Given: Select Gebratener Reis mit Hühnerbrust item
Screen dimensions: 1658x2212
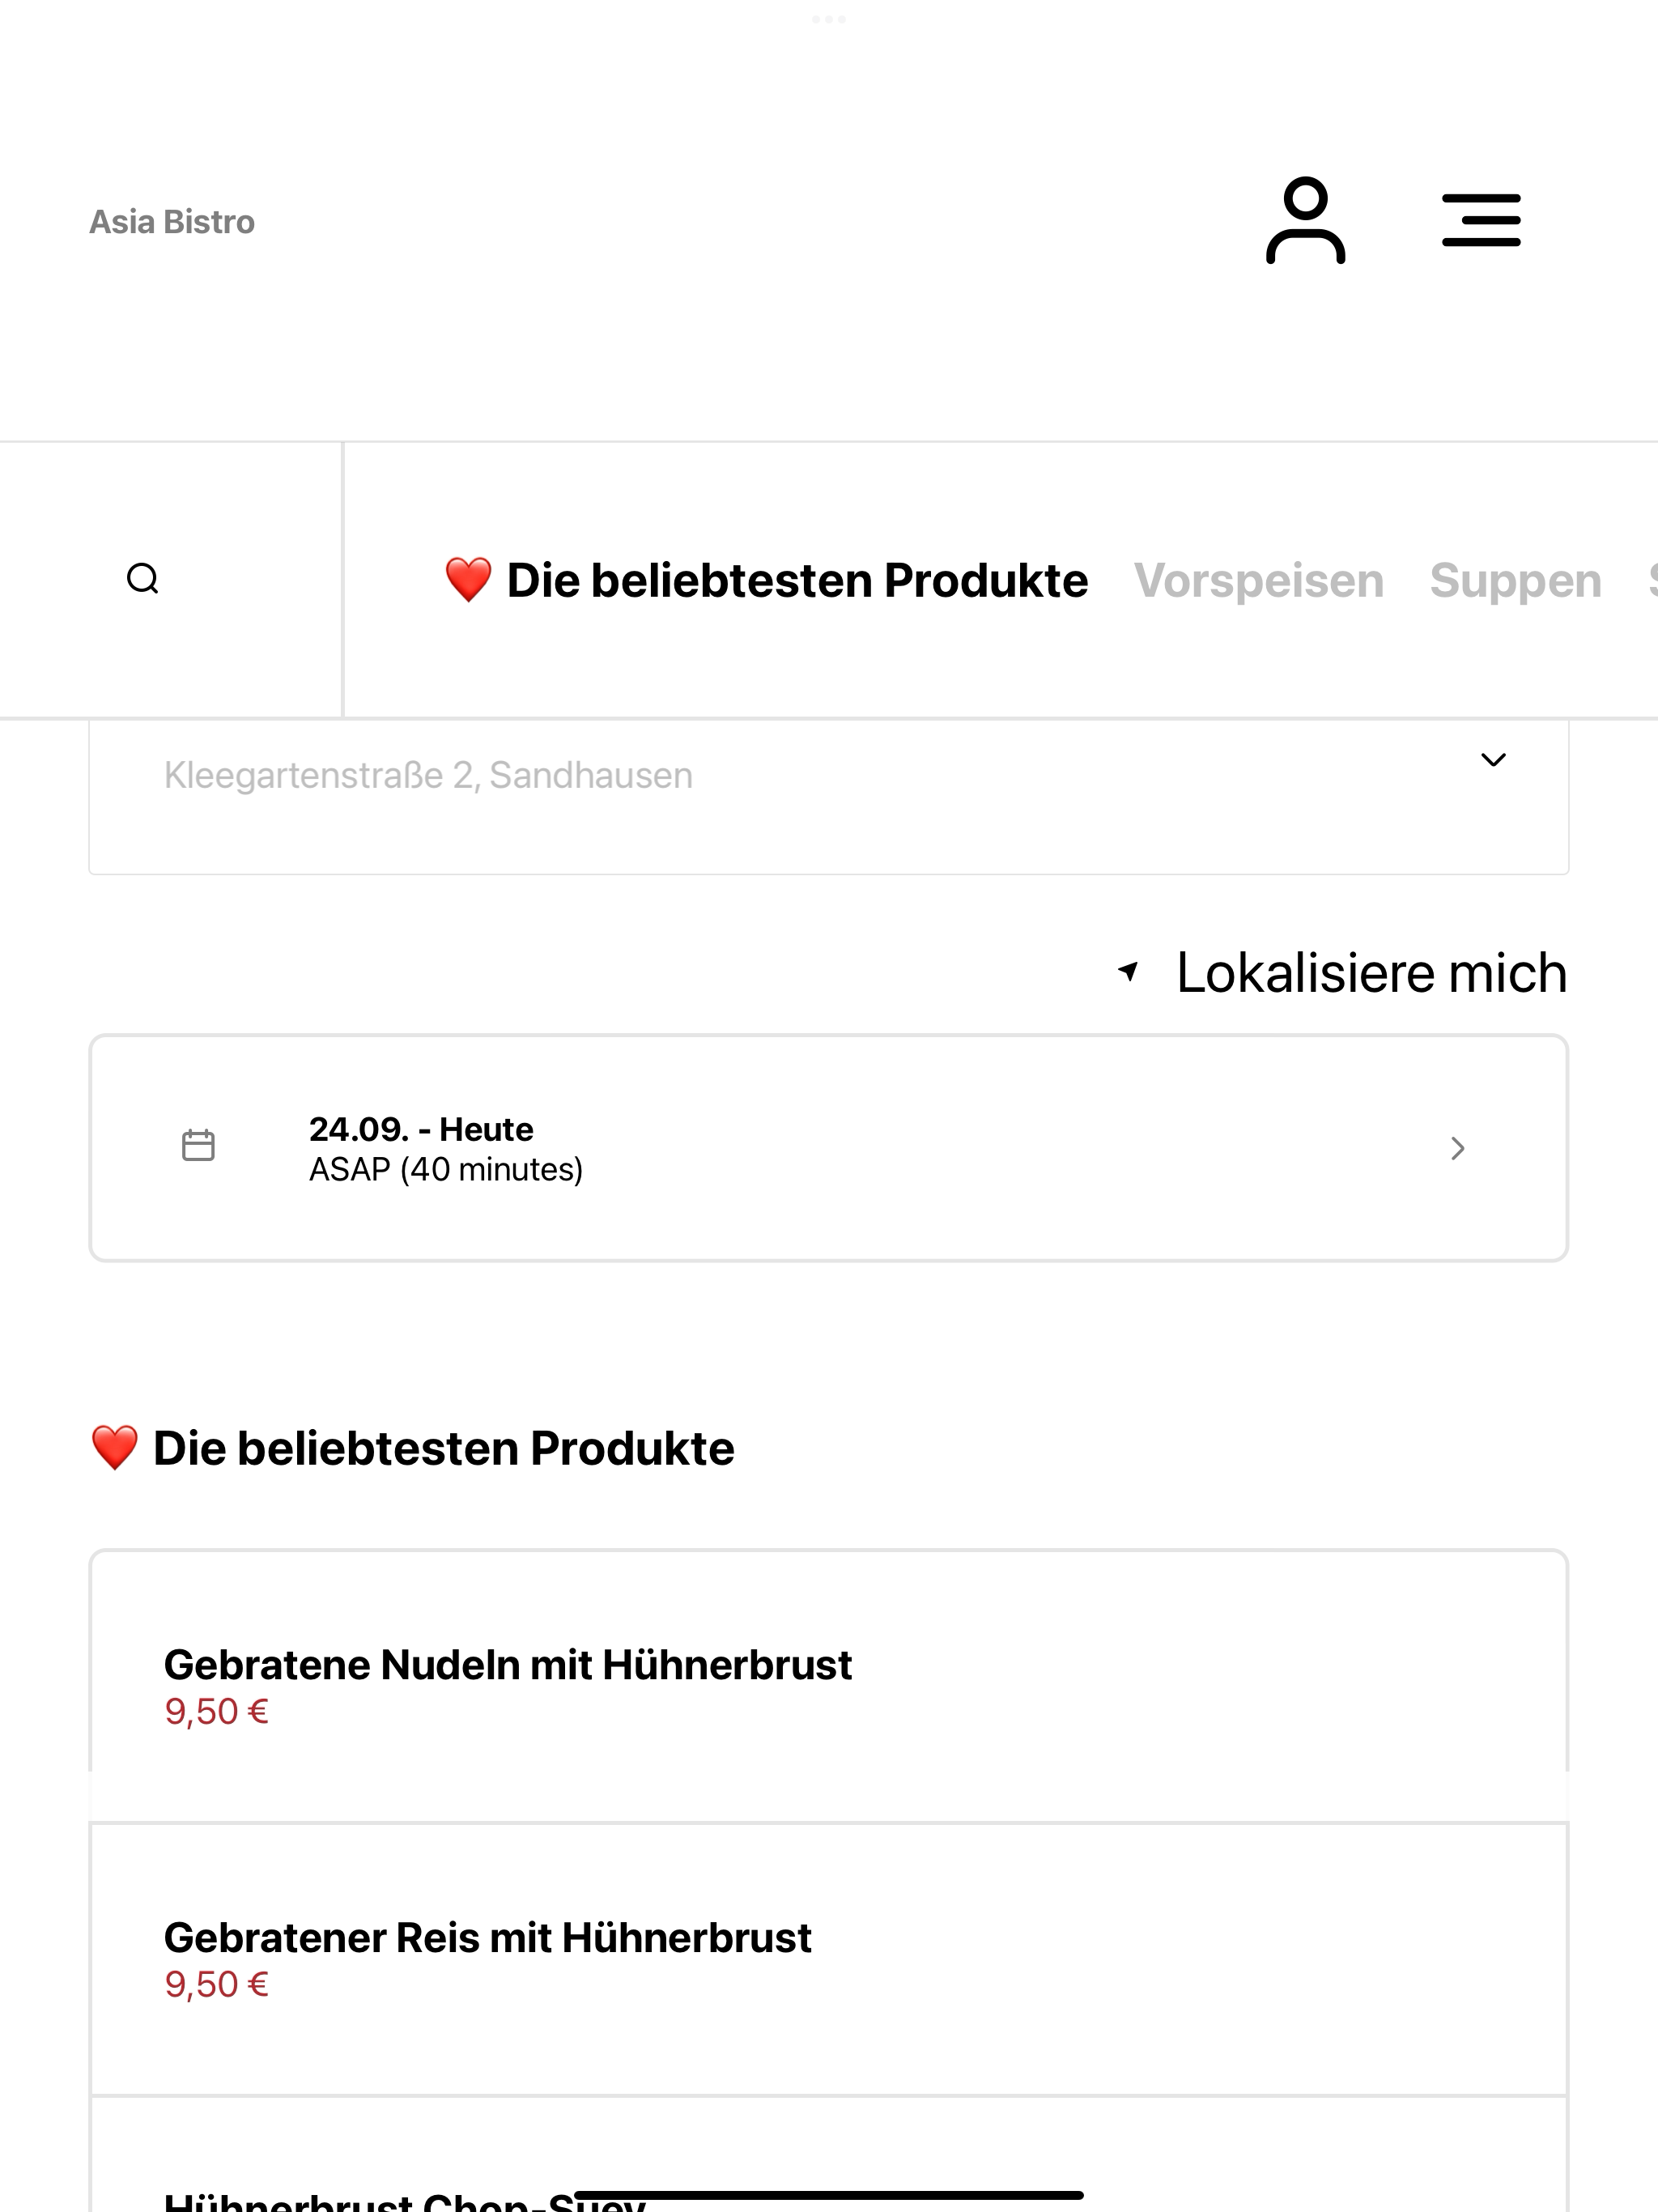Looking at the screenshot, I should tap(829, 1959).
